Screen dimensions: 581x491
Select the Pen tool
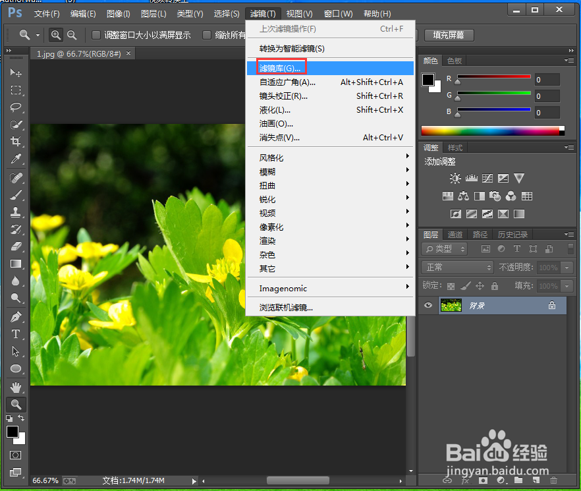pyautogui.click(x=16, y=317)
